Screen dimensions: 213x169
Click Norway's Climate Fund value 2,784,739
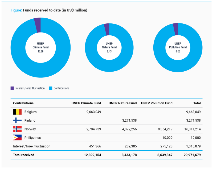[94, 129]
